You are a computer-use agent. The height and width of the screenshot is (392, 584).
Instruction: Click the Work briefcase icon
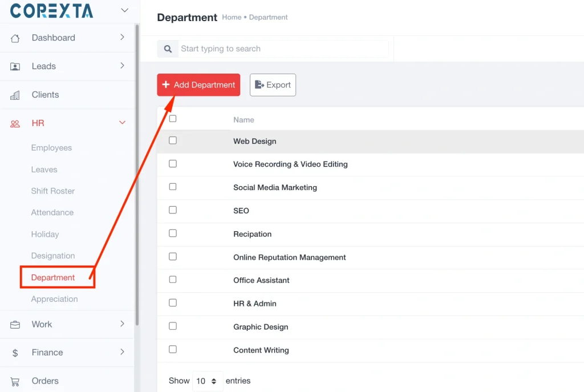[15, 325]
